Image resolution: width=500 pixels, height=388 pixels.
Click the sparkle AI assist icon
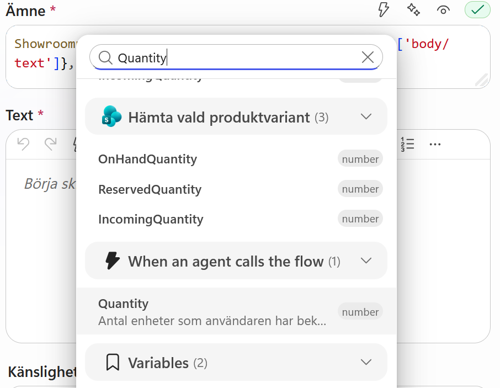coord(413,10)
